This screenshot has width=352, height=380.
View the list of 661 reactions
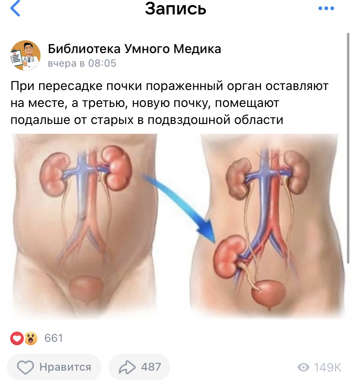coord(54,338)
